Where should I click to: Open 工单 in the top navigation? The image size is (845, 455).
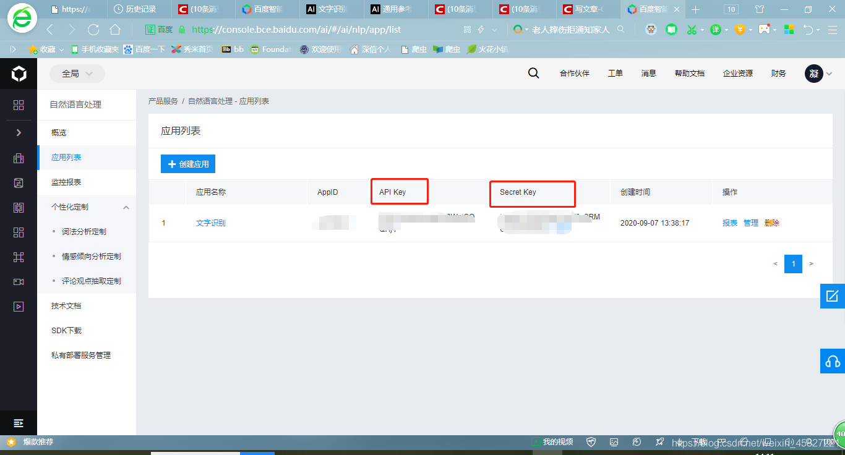point(616,74)
